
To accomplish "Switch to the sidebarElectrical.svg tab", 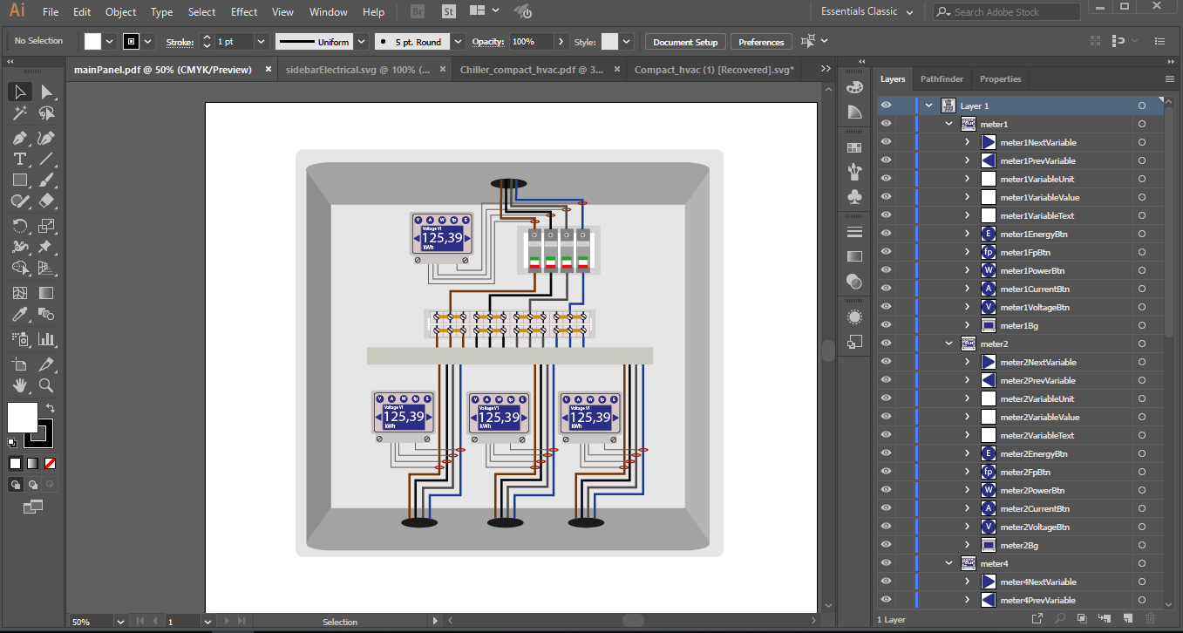I will click(x=357, y=70).
